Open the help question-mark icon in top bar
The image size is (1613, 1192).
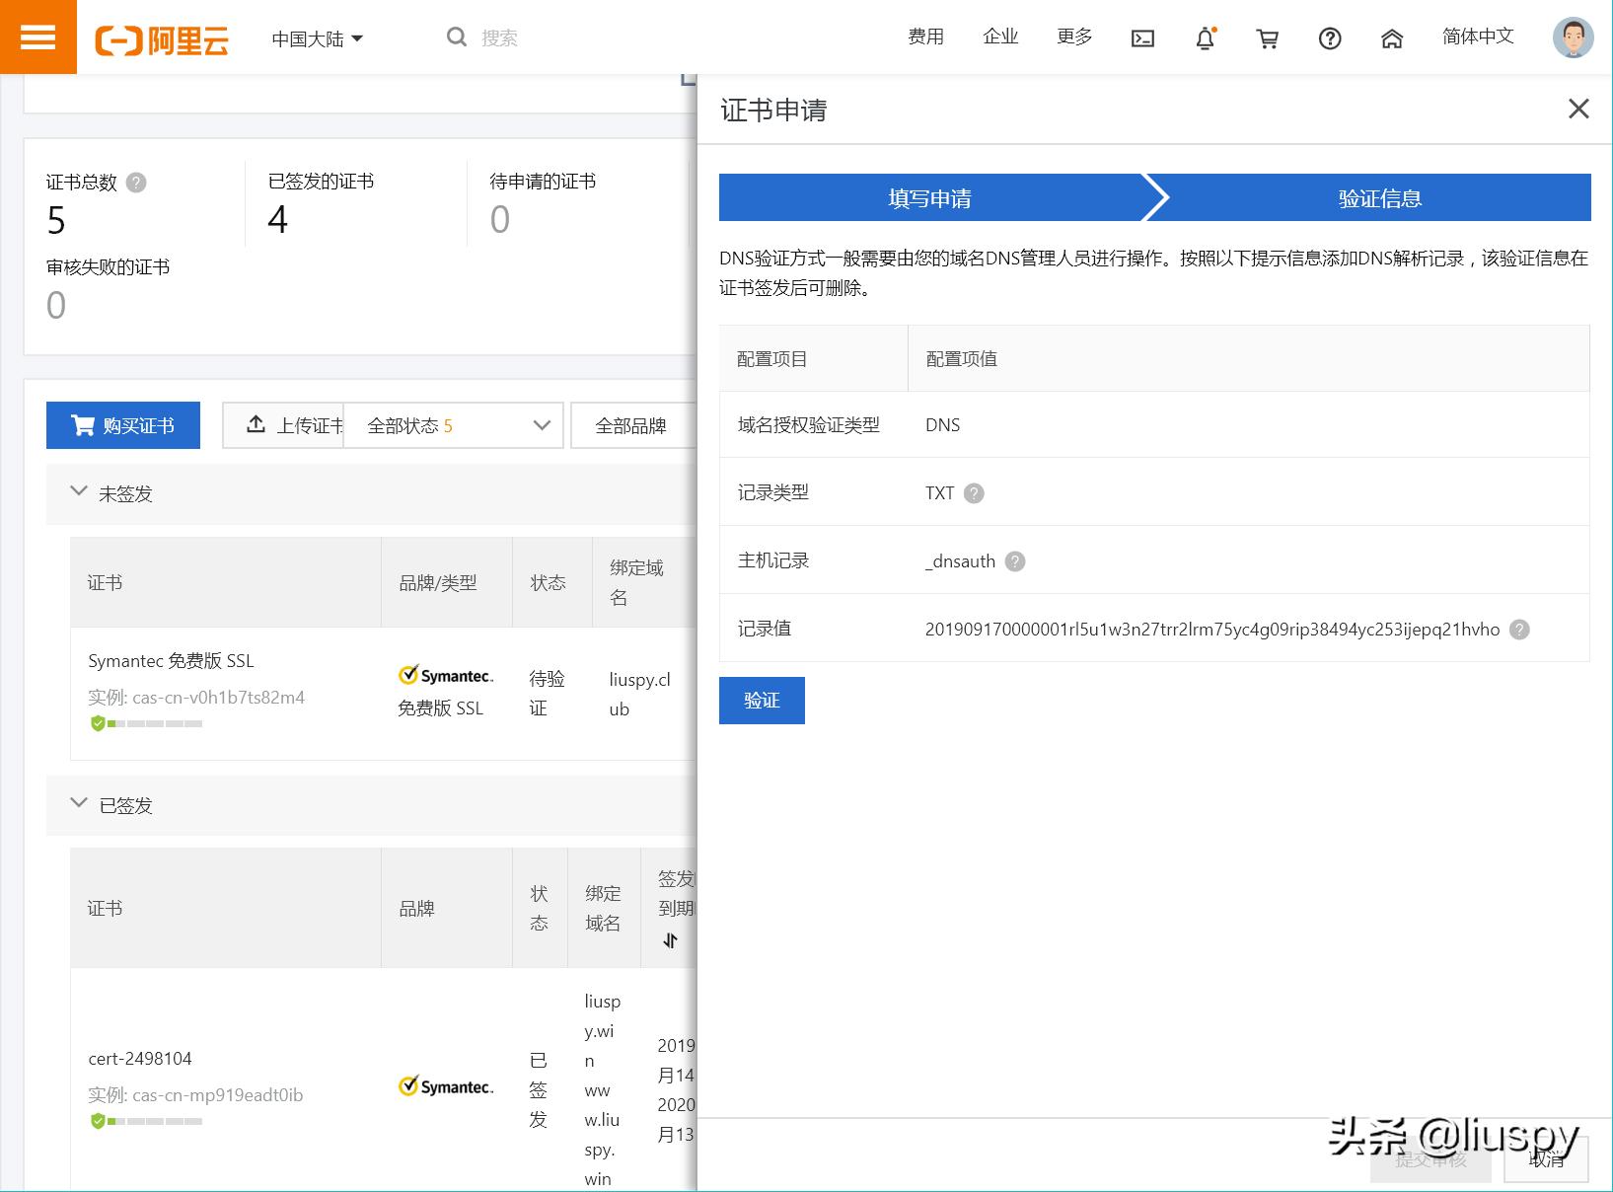tap(1330, 37)
